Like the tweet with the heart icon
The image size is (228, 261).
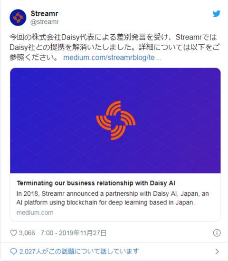13,233
